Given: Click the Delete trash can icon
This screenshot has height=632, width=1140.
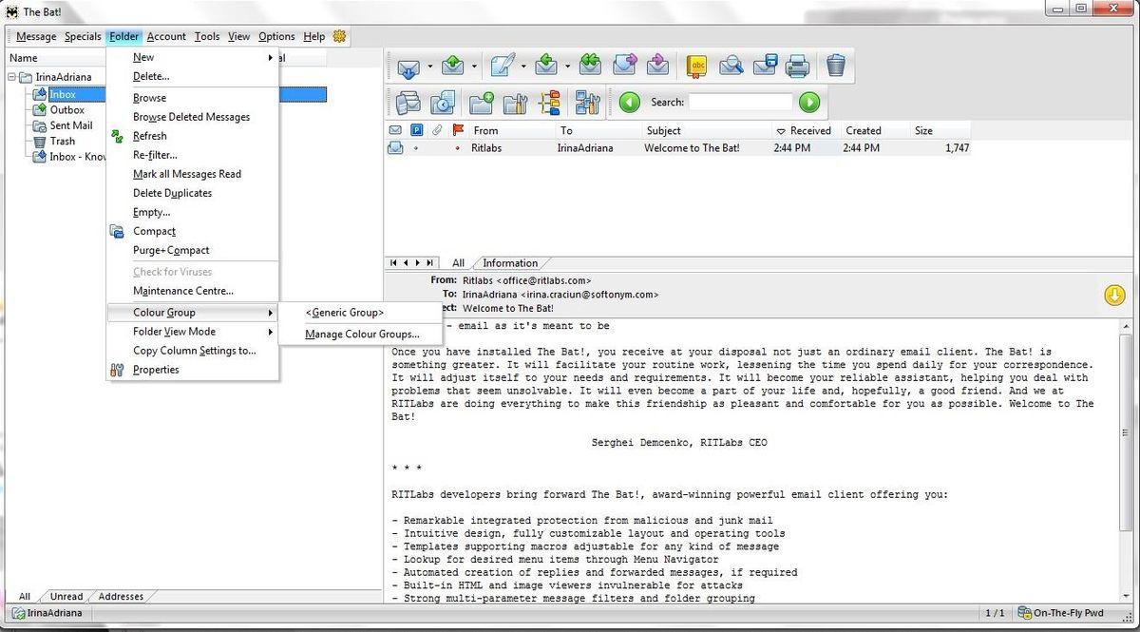Looking at the screenshot, I should point(835,66).
